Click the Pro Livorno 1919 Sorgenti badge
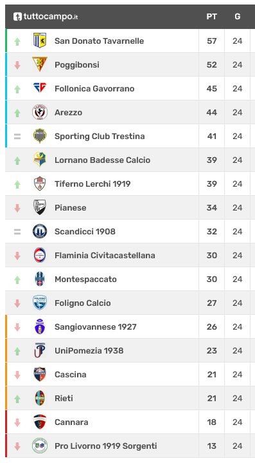Viewport: 255px width, 463px height. click(x=40, y=446)
